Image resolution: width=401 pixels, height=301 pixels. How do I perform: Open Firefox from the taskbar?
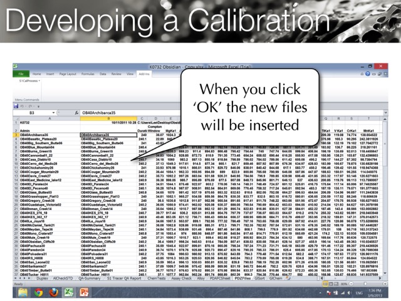54,292
